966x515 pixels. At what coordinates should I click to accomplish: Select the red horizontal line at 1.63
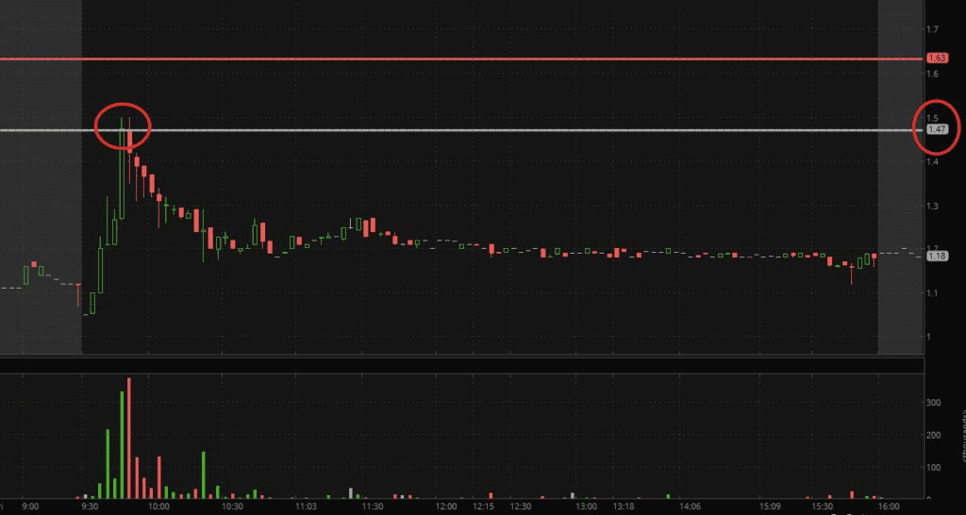click(472, 58)
